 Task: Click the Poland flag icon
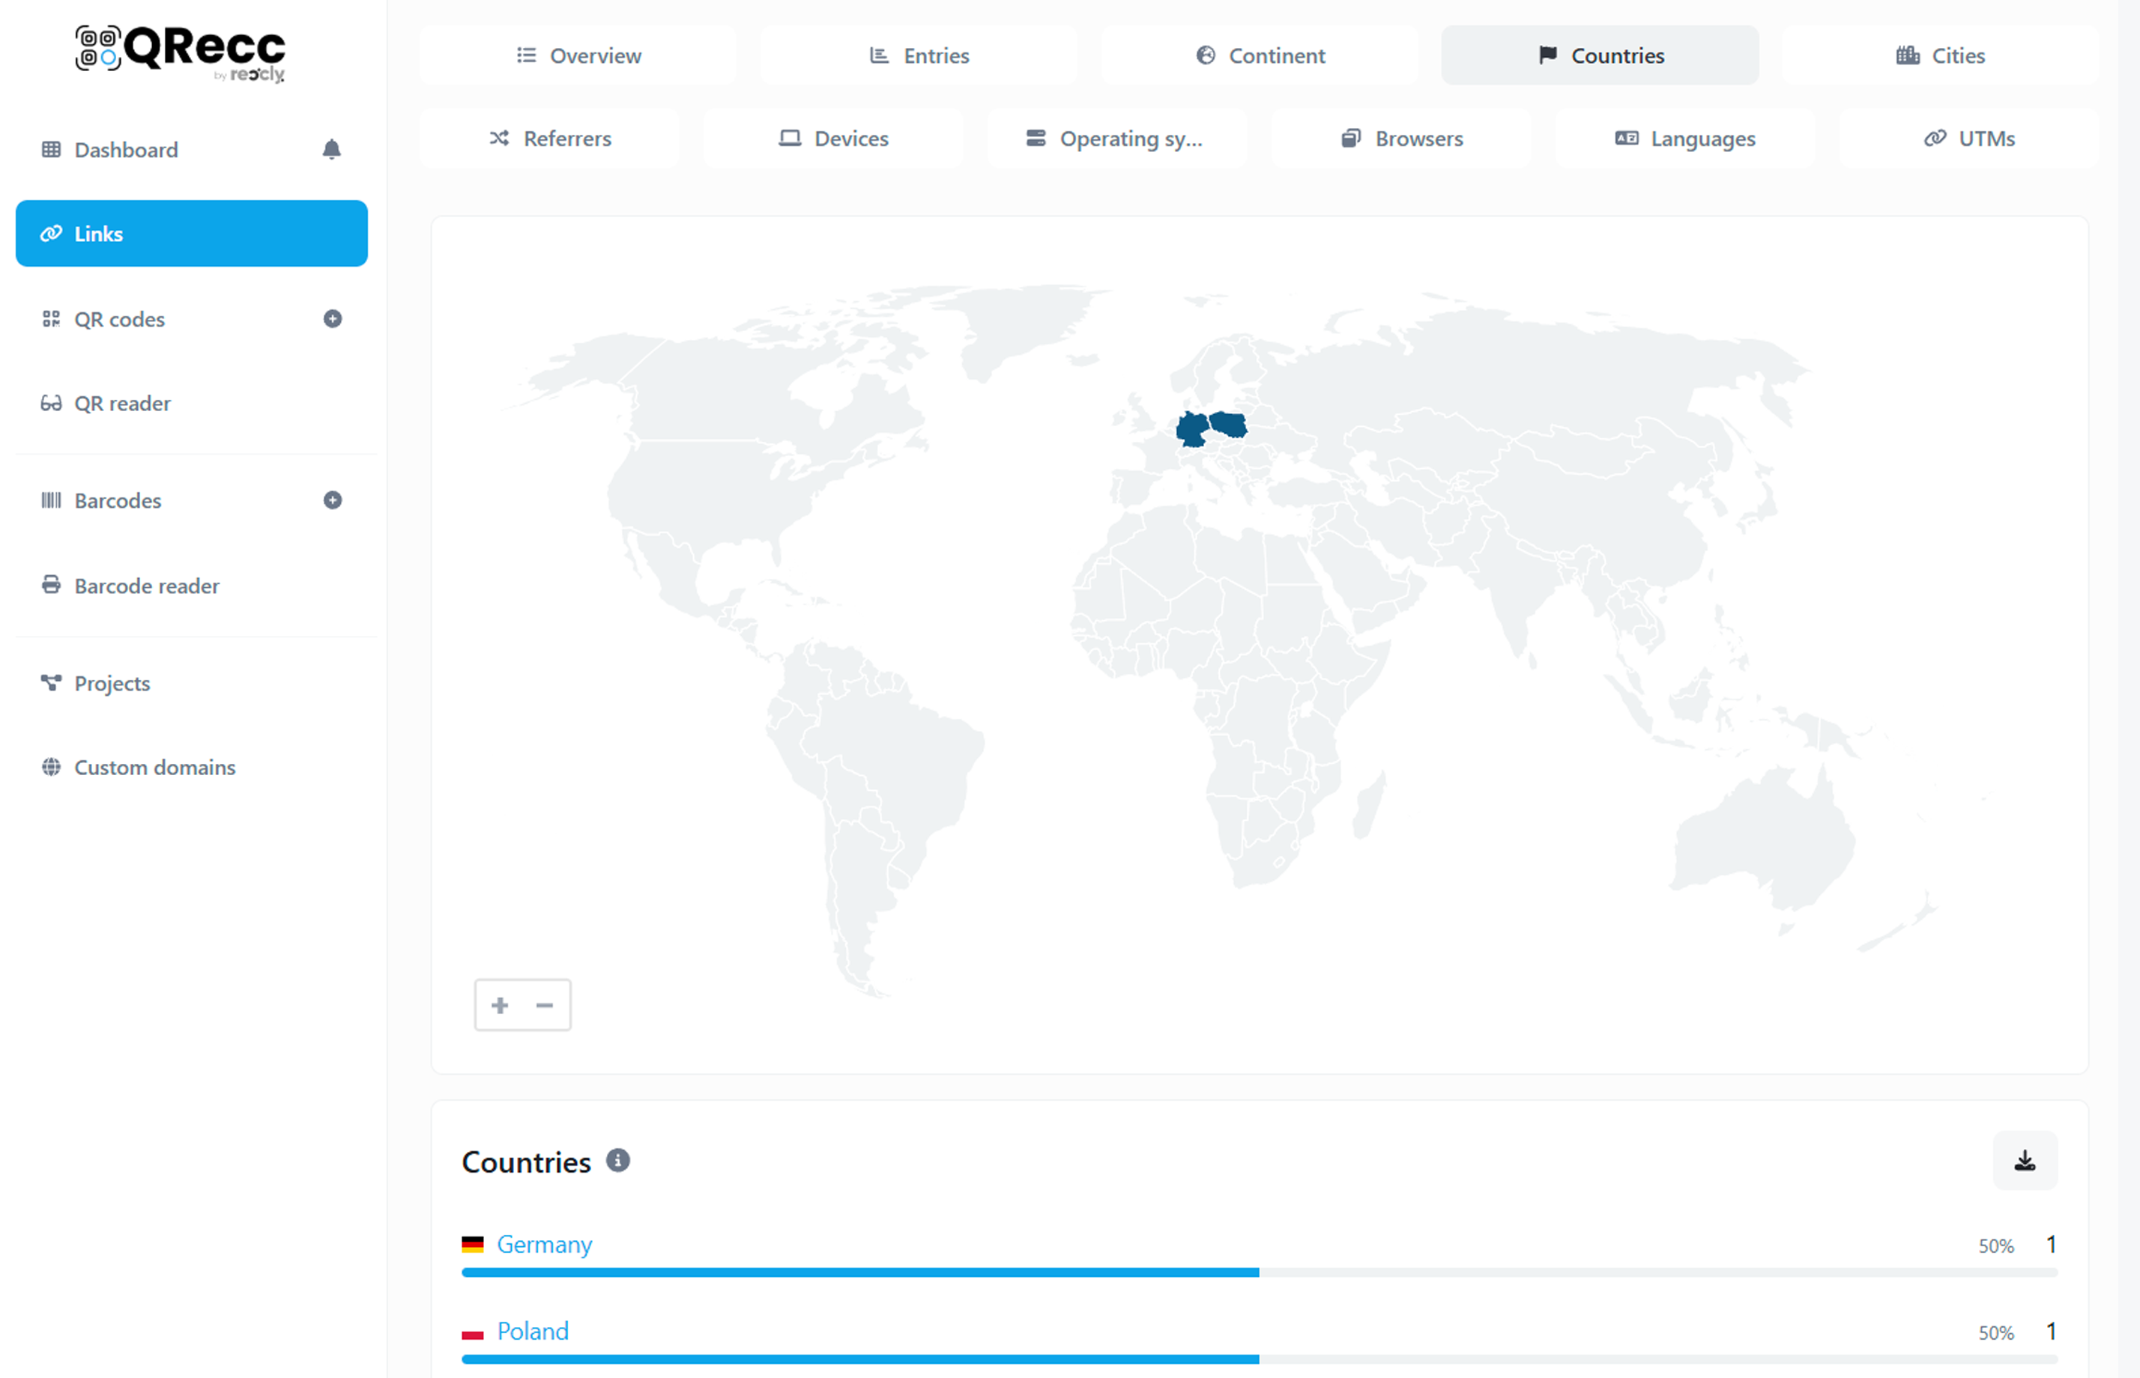473,1332
